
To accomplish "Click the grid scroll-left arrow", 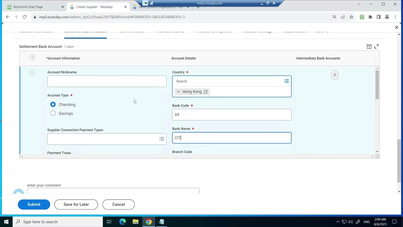I will point(21,156).
